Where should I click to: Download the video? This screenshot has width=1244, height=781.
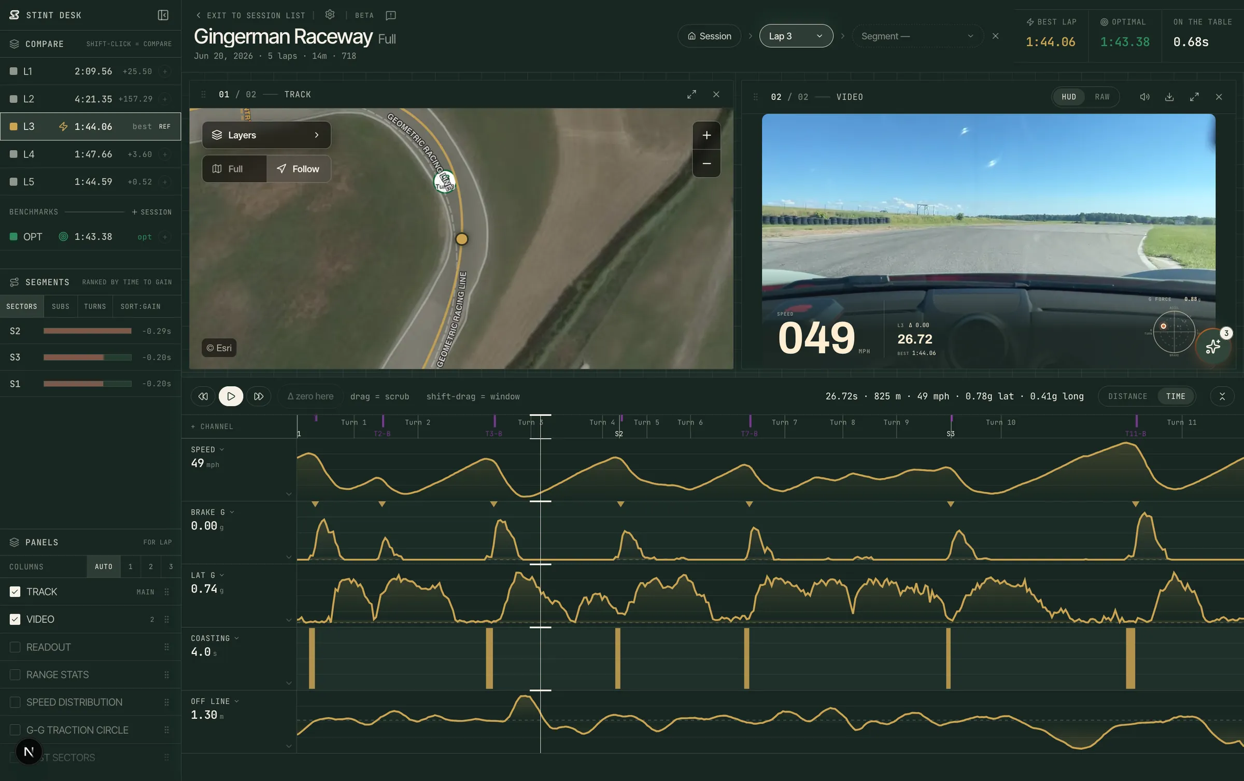[1169, 97]
